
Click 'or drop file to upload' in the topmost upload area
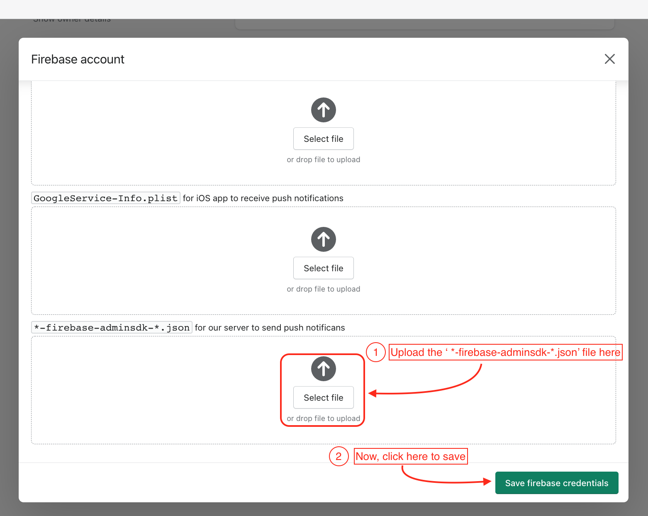pos(324,160)
